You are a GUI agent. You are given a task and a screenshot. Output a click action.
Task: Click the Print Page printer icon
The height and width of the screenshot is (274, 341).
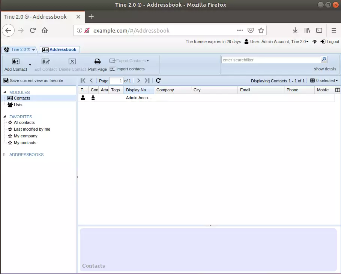[x=98, y=61]
